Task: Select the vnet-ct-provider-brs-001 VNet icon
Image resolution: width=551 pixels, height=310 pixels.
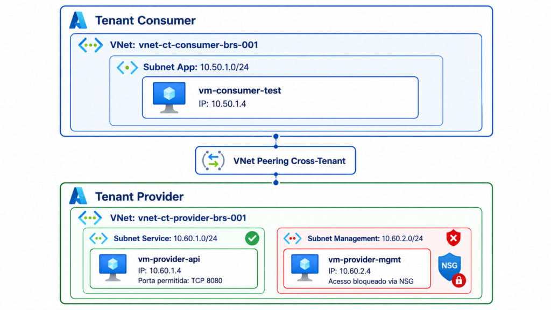Action: pyautogui.click(x=90, y=218)
